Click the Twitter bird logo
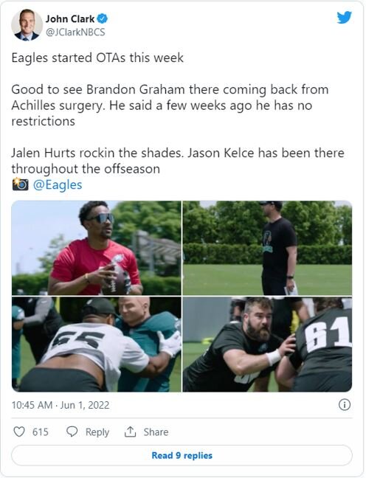 345,18
